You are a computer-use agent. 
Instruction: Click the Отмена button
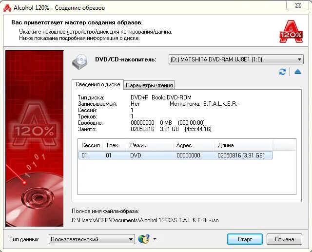click(x=284, y=239)
